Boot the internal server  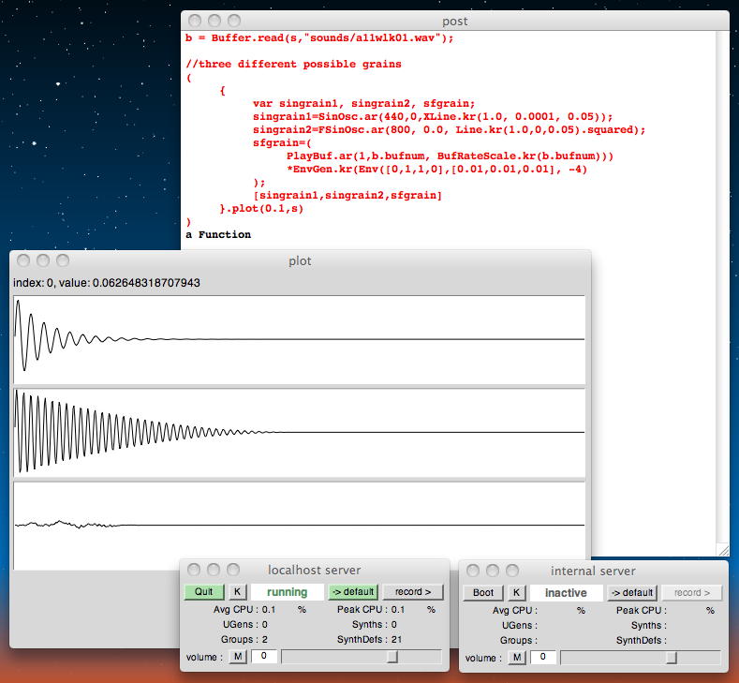point(483,593)
